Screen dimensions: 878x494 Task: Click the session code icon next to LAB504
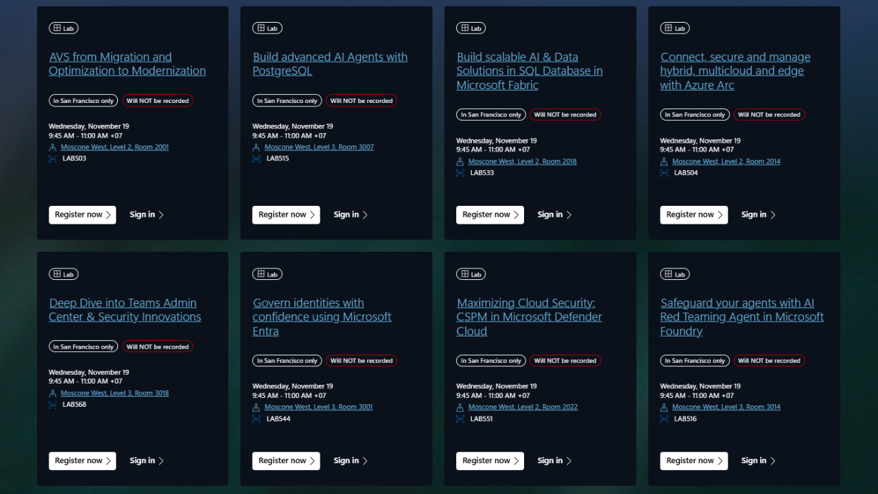pos(664,173)
